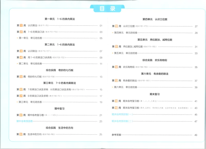Click page number 13

pyautogui.click(x=101, y=77)
